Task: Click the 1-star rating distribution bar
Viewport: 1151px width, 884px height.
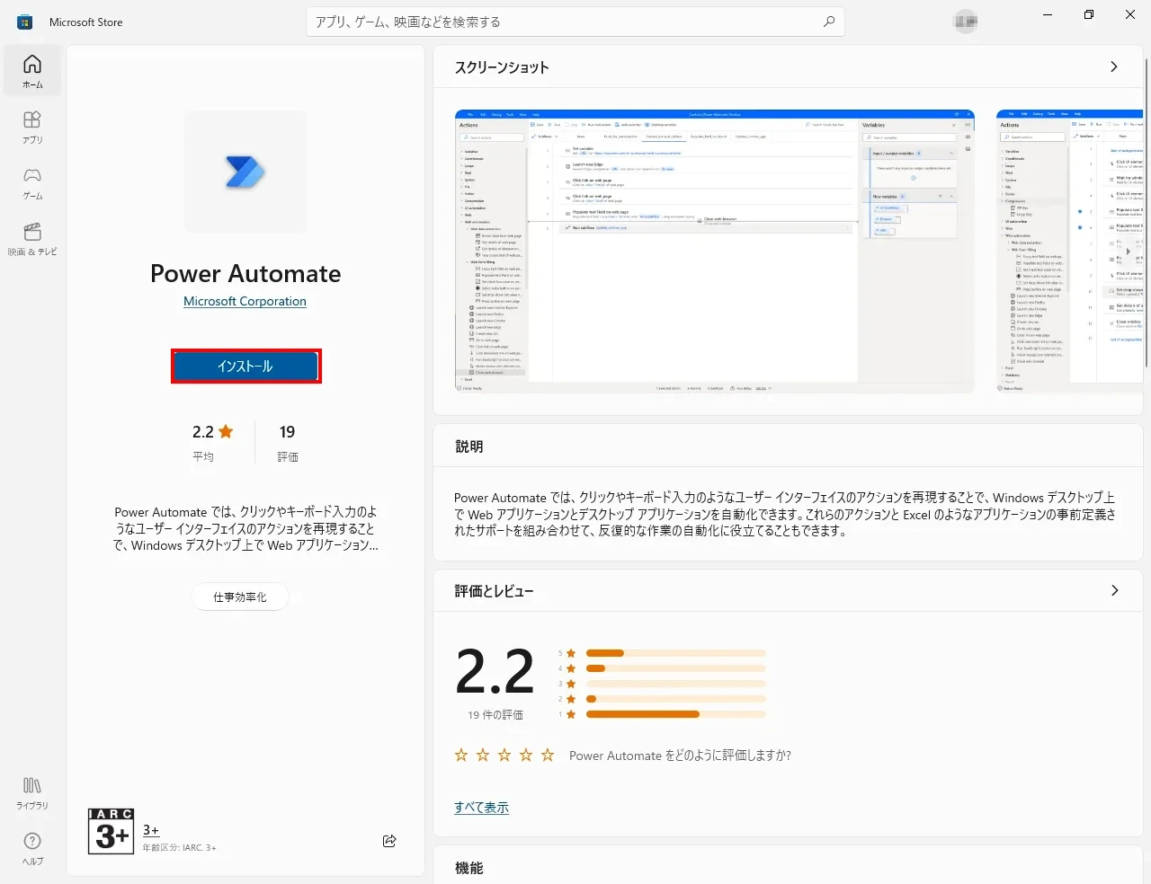Action: (676, 714)
